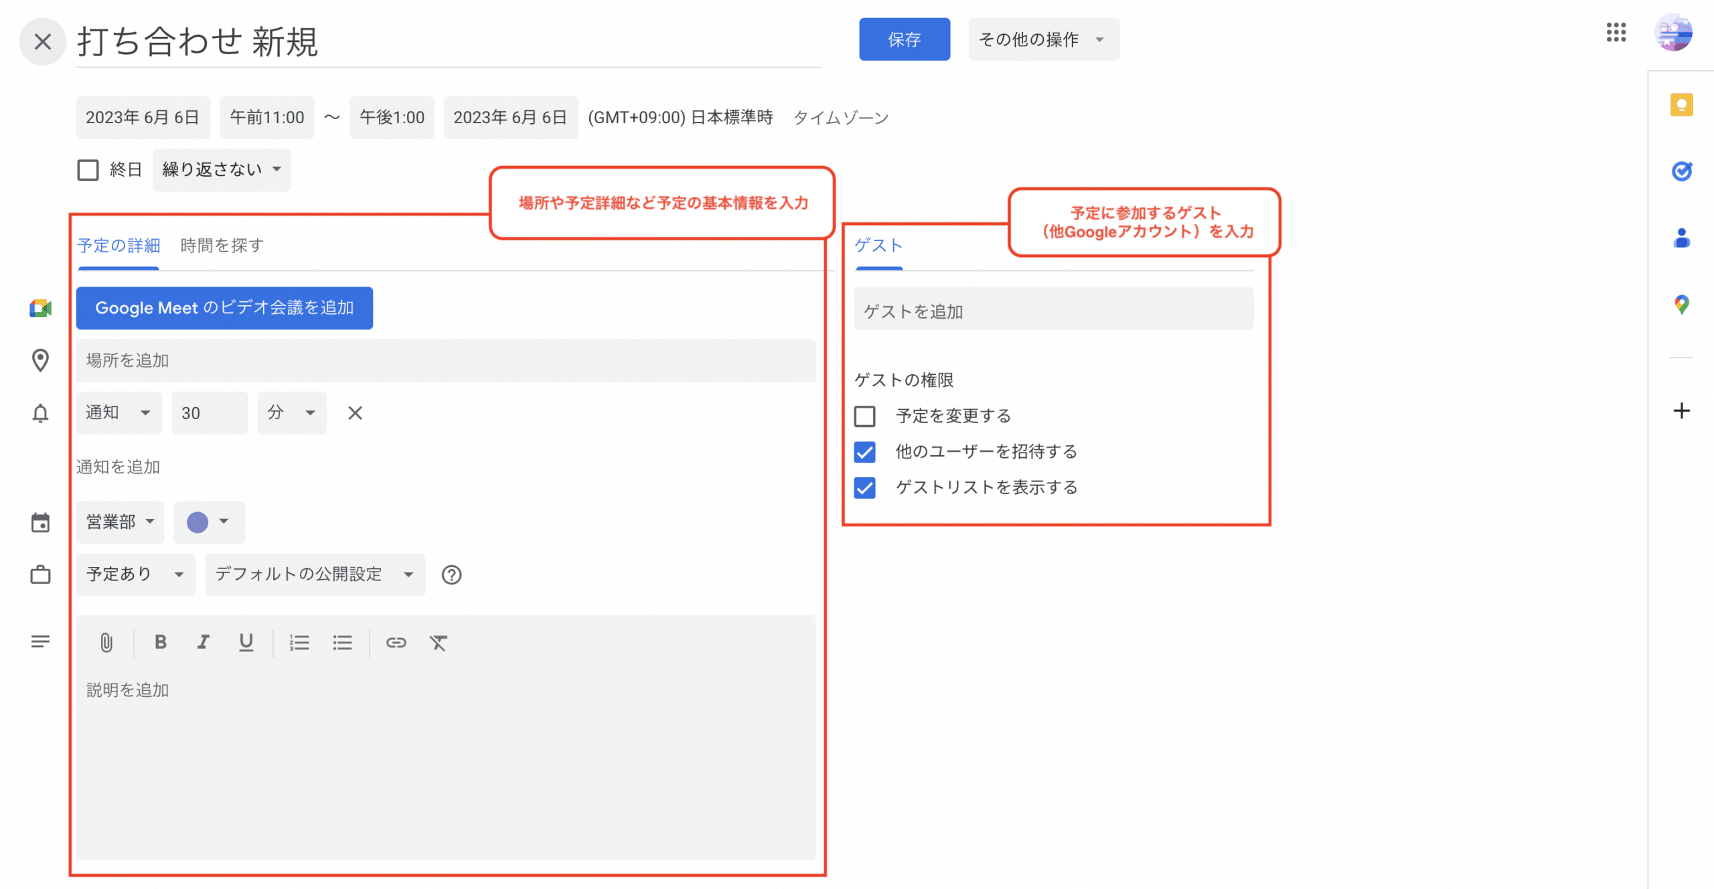This screenshot has height=889, width=1714.
Task: Open the 繰り返さない recurrence dropdown
Action: [222, 170]
